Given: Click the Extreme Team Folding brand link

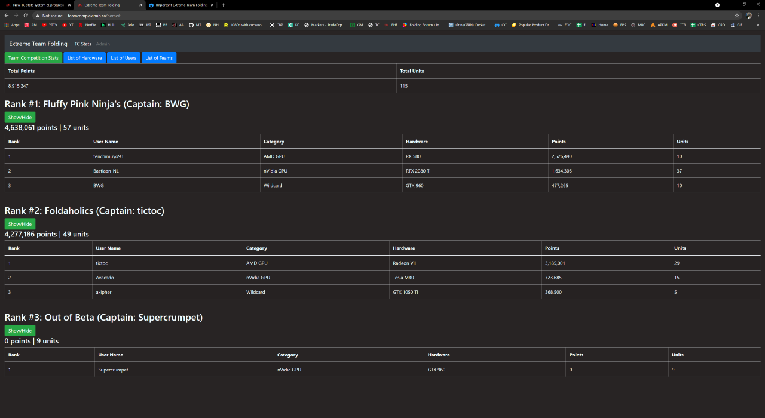Looking at the screenshot, I should click(x=38, y=44).
